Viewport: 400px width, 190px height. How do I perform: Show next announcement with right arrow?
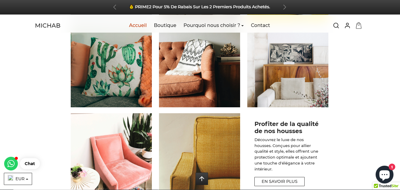pos(284,7)
